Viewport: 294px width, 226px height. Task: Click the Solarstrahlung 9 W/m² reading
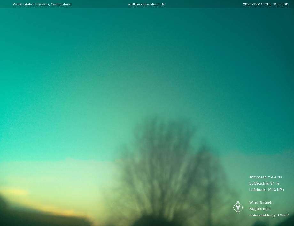(269, 215)
